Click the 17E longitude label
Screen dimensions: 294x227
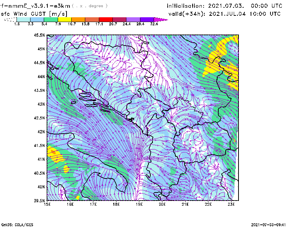coord(93,204)
